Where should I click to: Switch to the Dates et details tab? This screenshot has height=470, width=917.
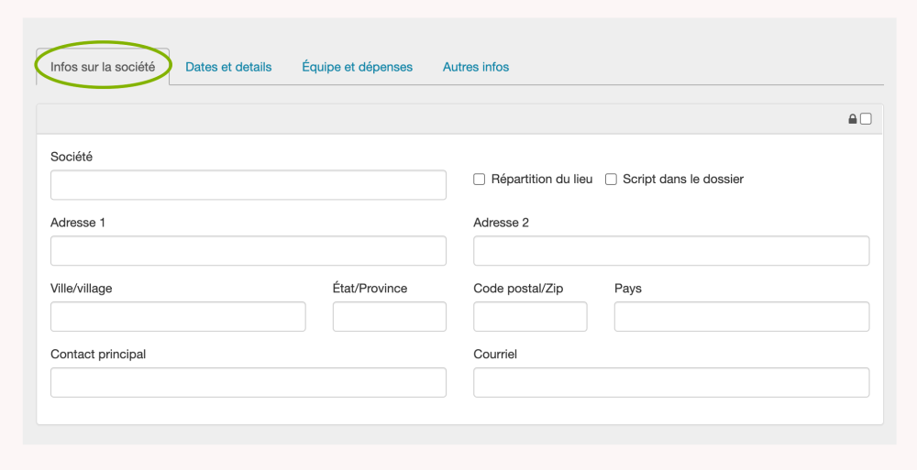click(x=228, y=67)
